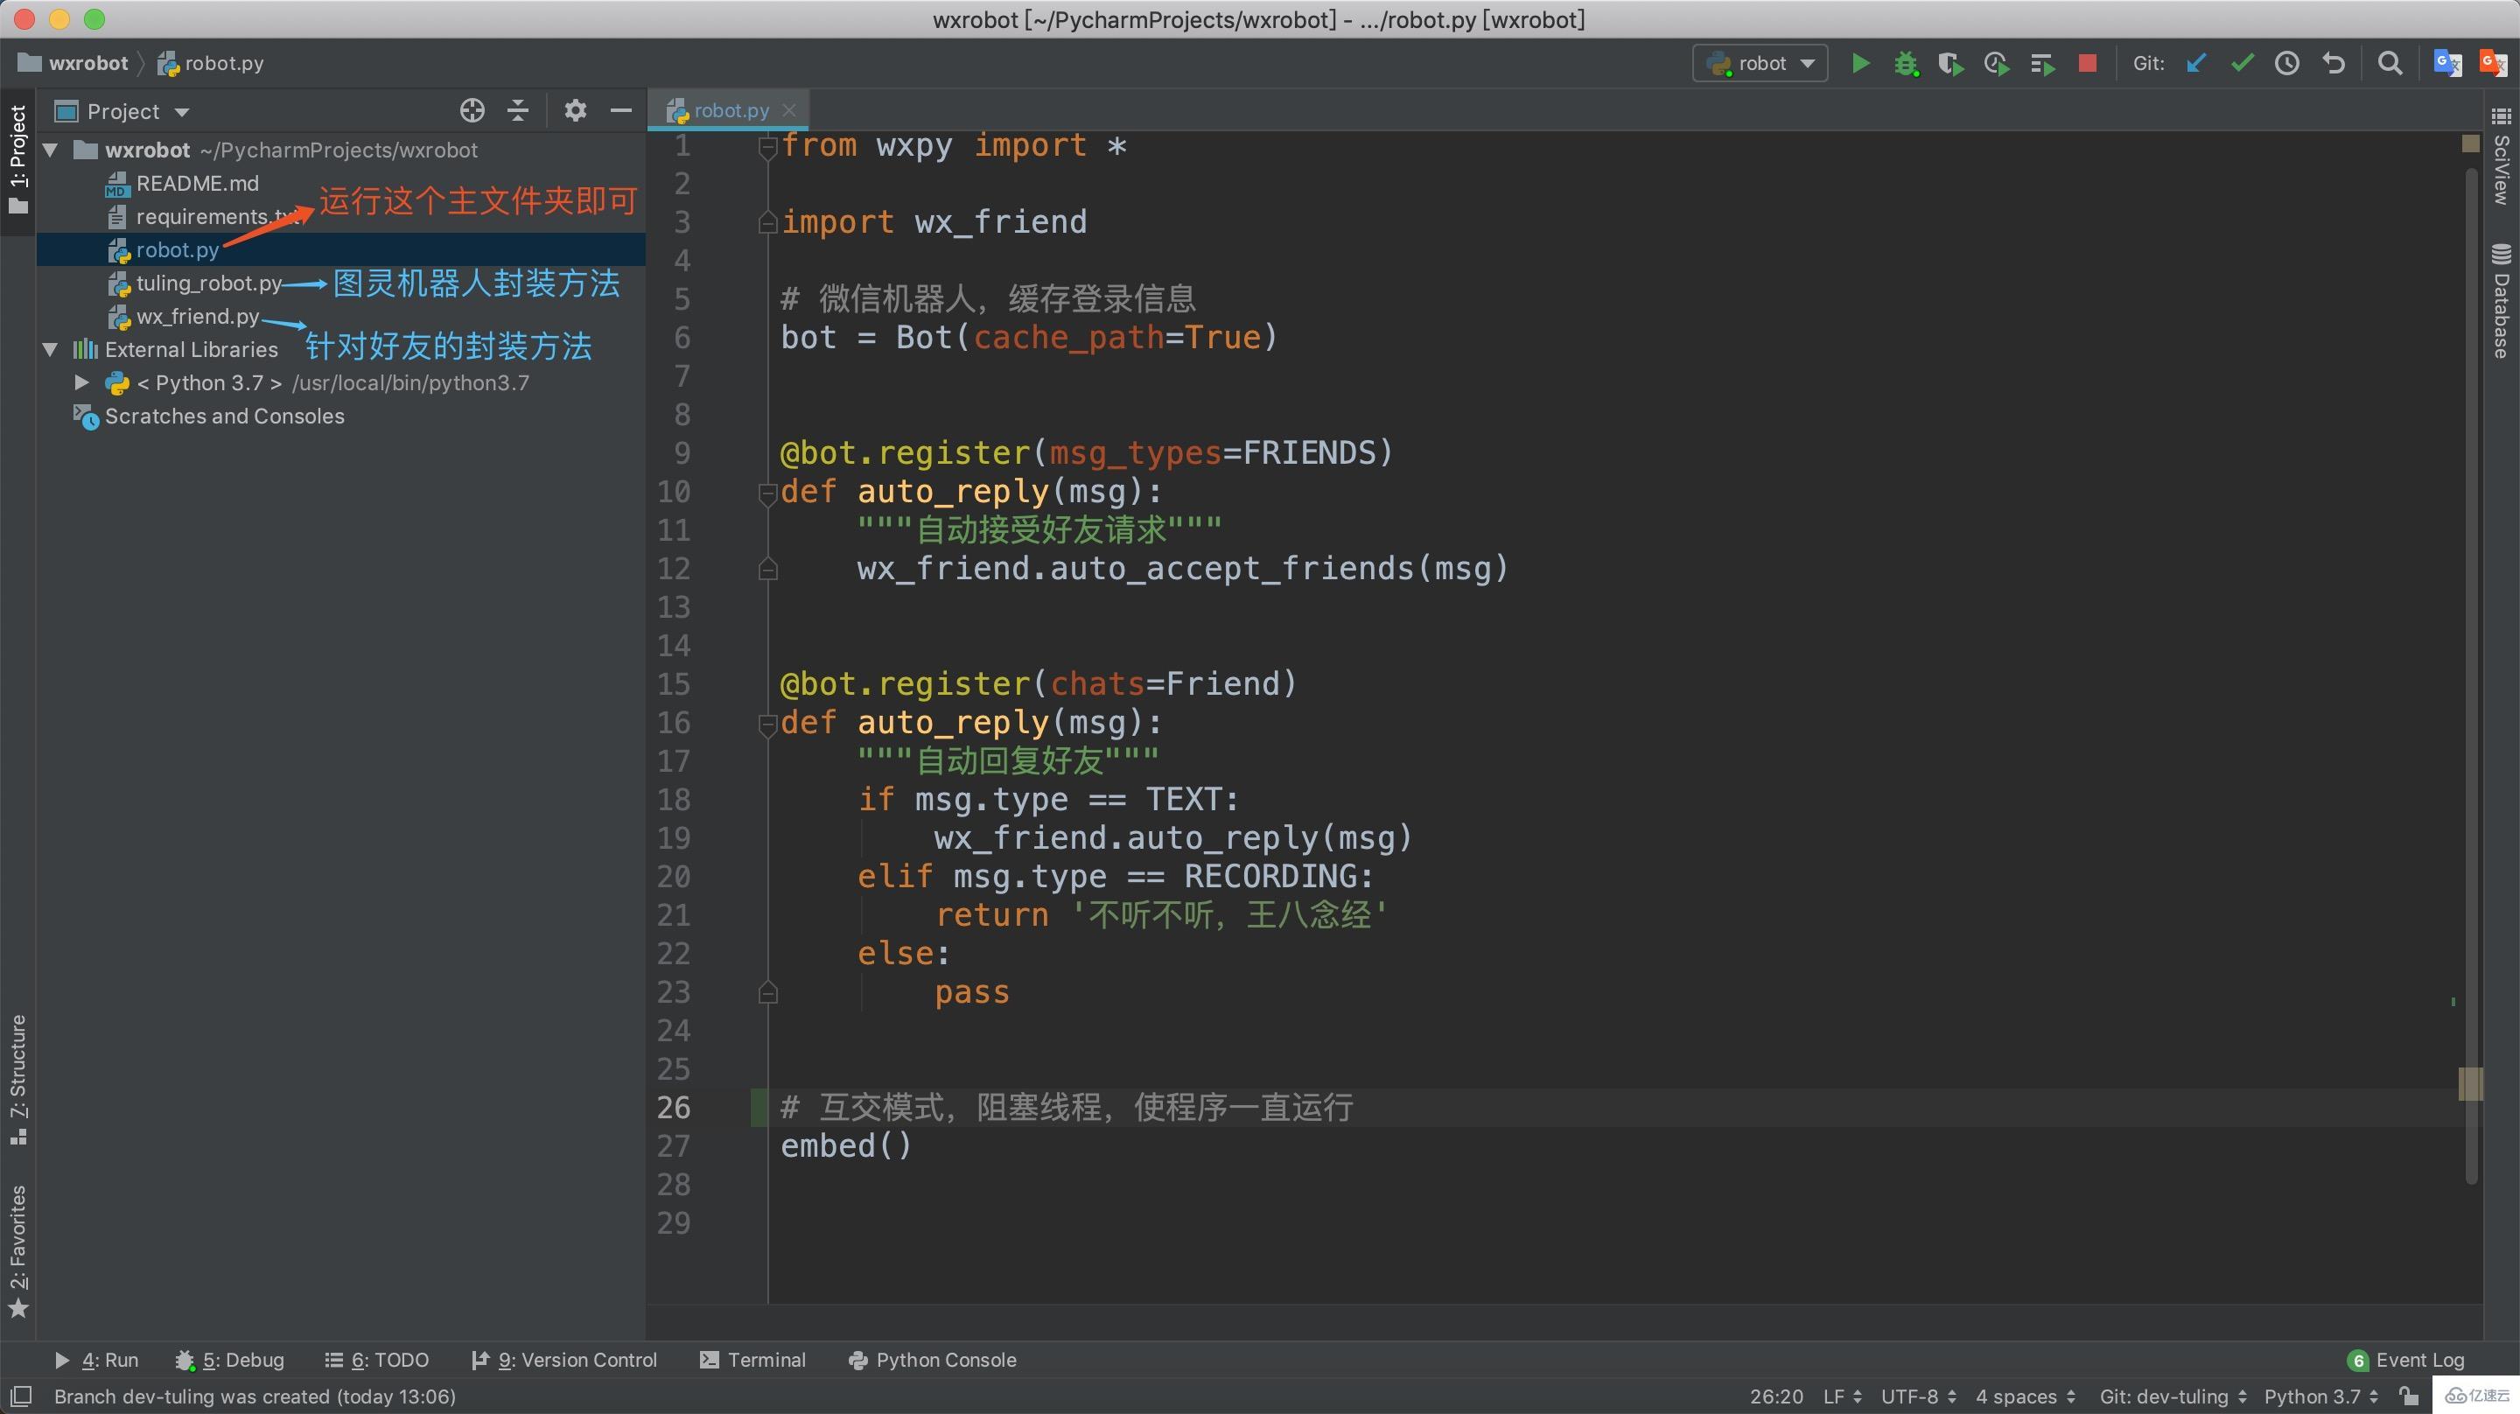This screenshot has height=1414, width=2520.
Task: Open the 5: Debug tool window
Action: click(x=230, y=1360)
